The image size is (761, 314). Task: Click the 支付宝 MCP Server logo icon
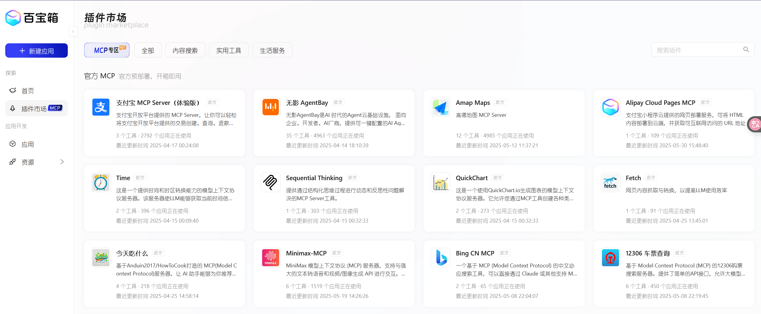(101, 107)
